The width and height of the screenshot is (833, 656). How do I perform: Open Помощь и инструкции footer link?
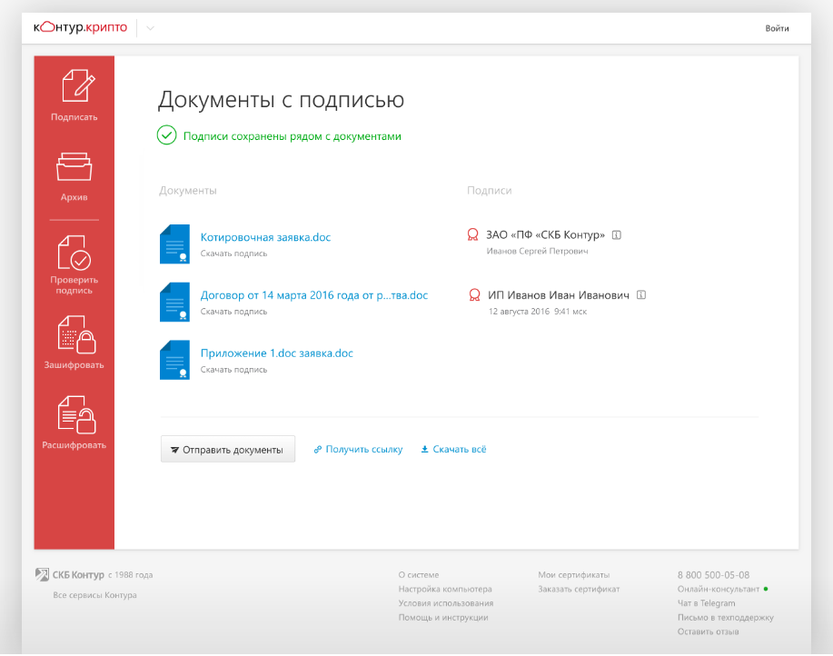point(443,617)
